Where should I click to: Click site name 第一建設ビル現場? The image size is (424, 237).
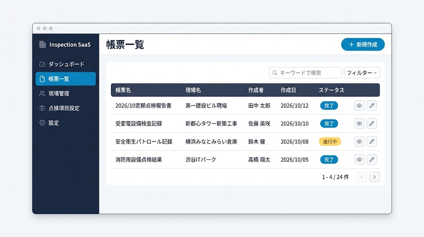coord(206,106)
